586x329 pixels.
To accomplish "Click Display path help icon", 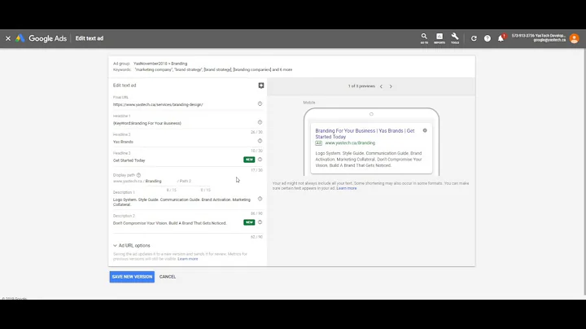I will coord(138,175).
